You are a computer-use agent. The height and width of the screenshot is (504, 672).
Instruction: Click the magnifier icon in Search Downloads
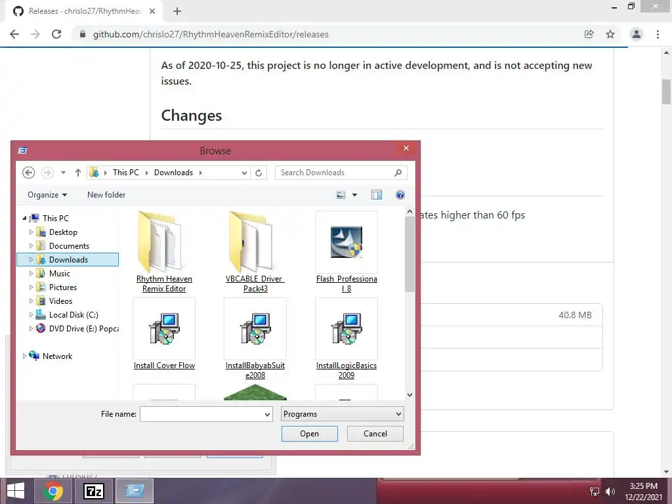pyautogui.click(x=398, y=173)
